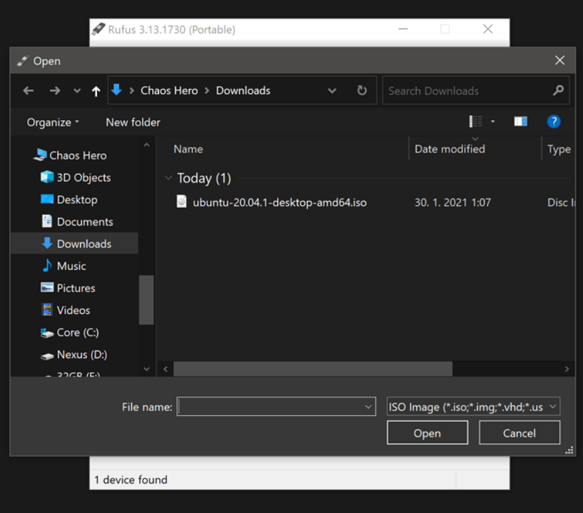The height and width of the screenshot is (513, 583).
Task: Go forward using the right arrow
Action: point(54,90)
